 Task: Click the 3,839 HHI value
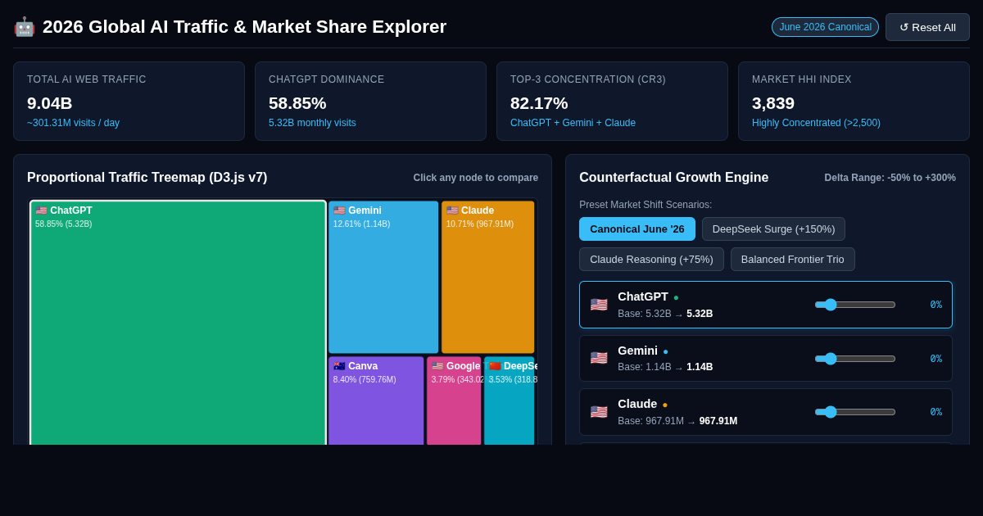[x=773, y=103]
